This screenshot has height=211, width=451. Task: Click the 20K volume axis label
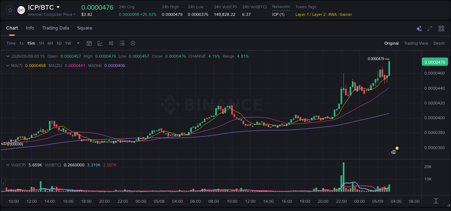[428, 167]
